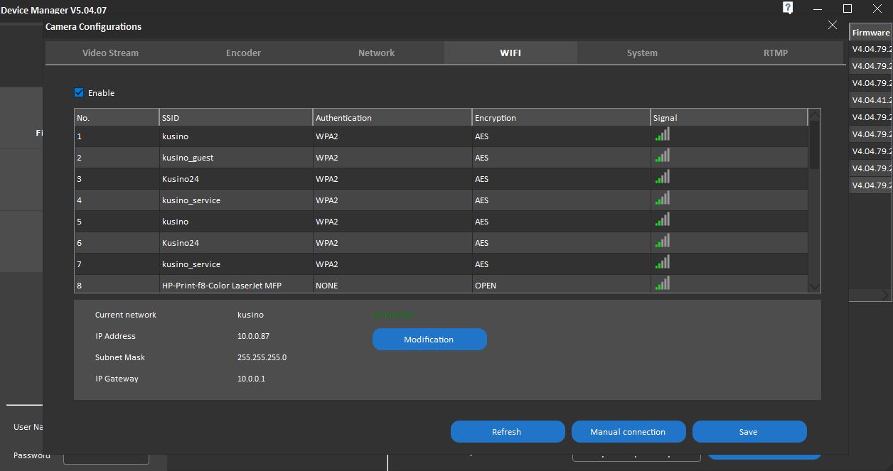Click the first V4.04.79 firmware row in the device list
This screenshot has height=471, width=893.
coord(871,49)
